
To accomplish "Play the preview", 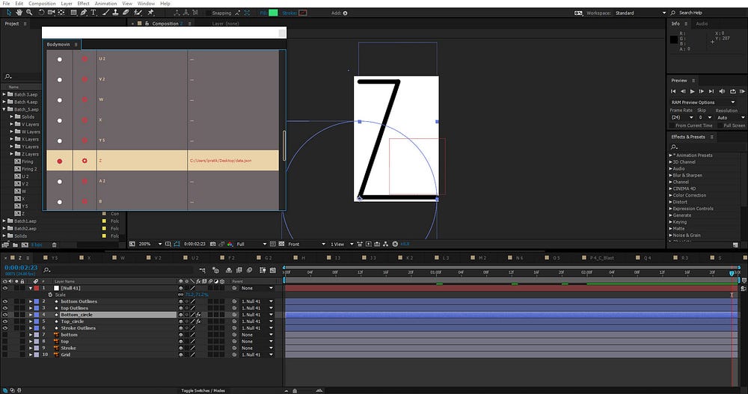I will (x=692, y=91).
